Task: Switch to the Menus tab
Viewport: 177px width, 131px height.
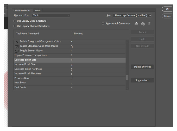Action: point(37,10)
